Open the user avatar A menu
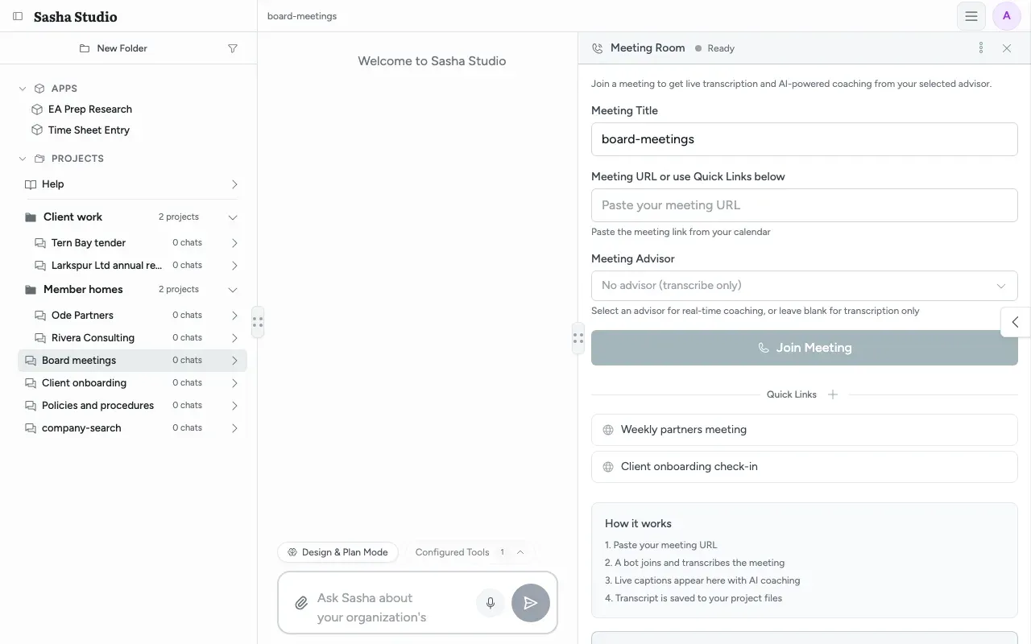The width and height of the screenshot is (1031, 644). coord(1006,16)
